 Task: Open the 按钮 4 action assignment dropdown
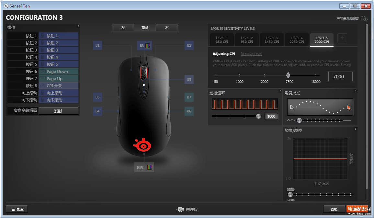(59, 57)
